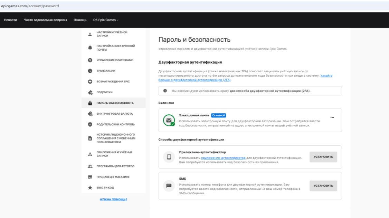The image size is (389, 218).
Task: Click Установить for authenticator app
Action: 323,157
